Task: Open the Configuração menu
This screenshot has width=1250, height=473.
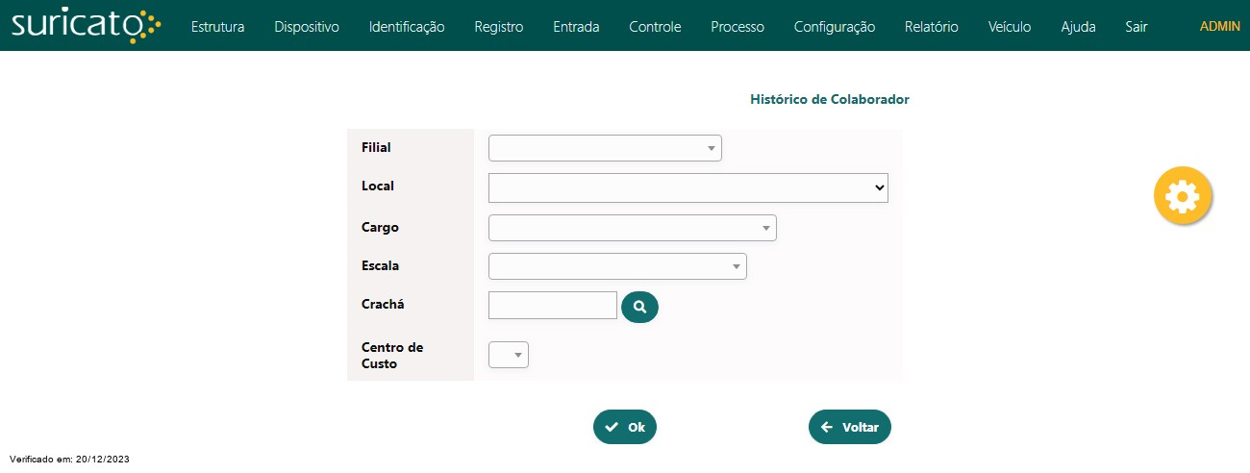Action: pos(835,27)
